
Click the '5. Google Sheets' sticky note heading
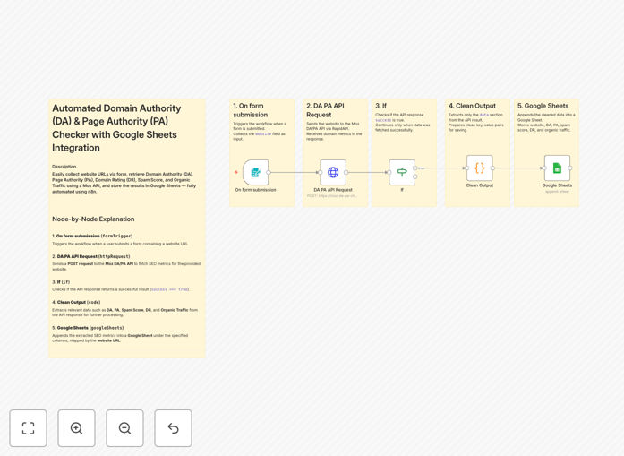pos(543,106)
